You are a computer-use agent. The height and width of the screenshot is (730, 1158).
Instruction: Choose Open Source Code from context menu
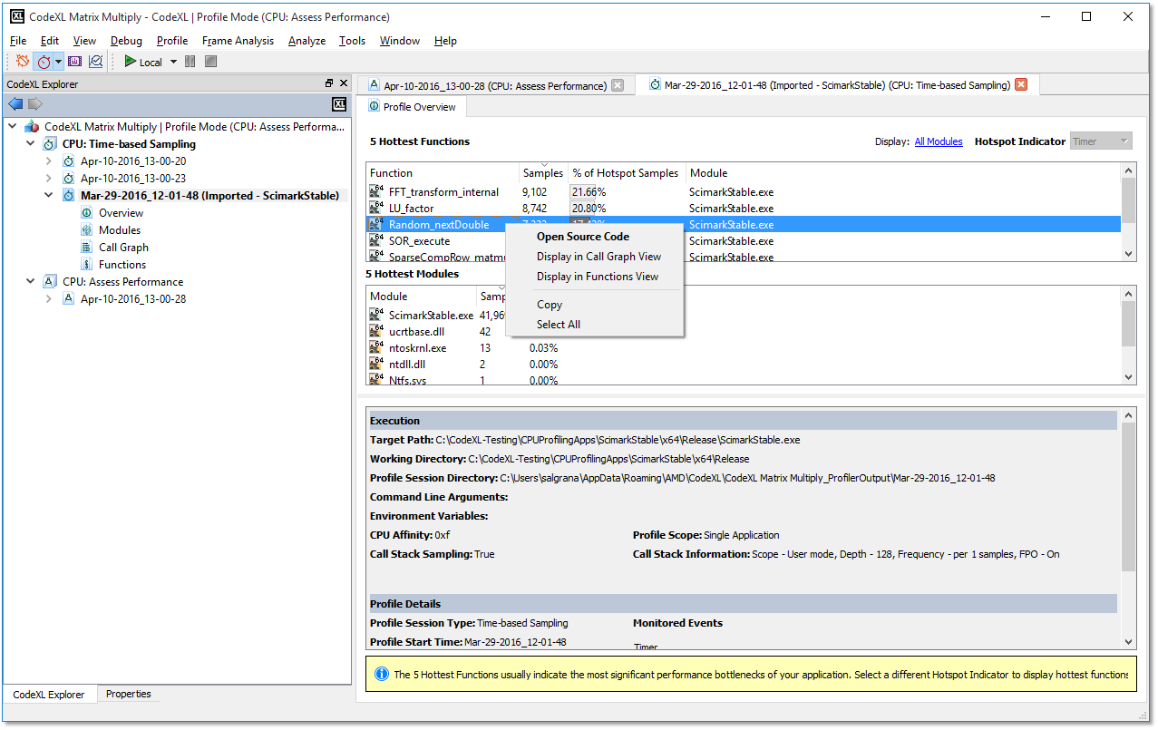(x=582, y=237)
